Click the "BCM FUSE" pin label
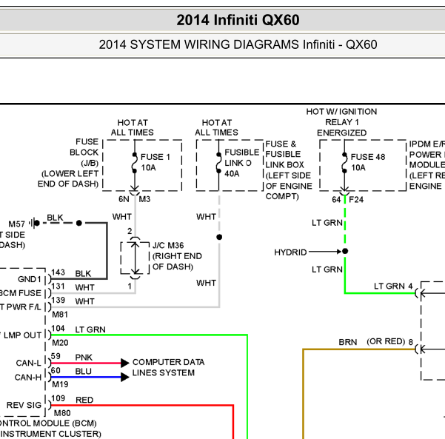The width and height of the screenshot is (445, 439). pos(21,293)
